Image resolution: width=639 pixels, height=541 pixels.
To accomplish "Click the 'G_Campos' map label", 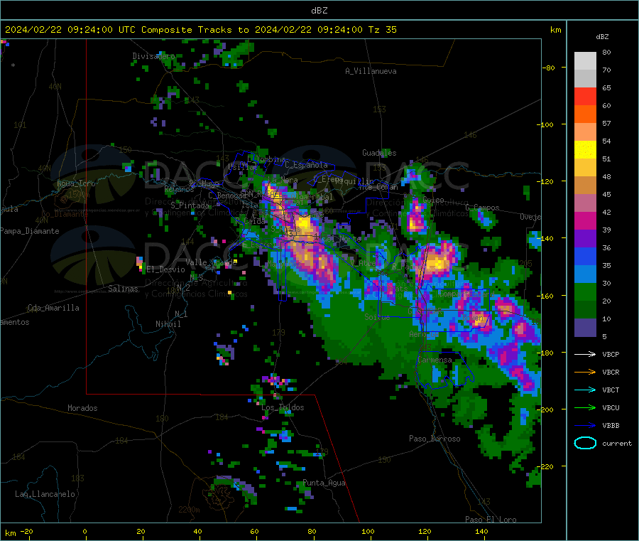I will point(482,208).
